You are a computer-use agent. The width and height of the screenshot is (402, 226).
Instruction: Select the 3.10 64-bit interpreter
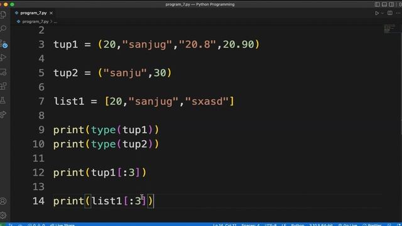pyautogui.click(x=321, y=225)
